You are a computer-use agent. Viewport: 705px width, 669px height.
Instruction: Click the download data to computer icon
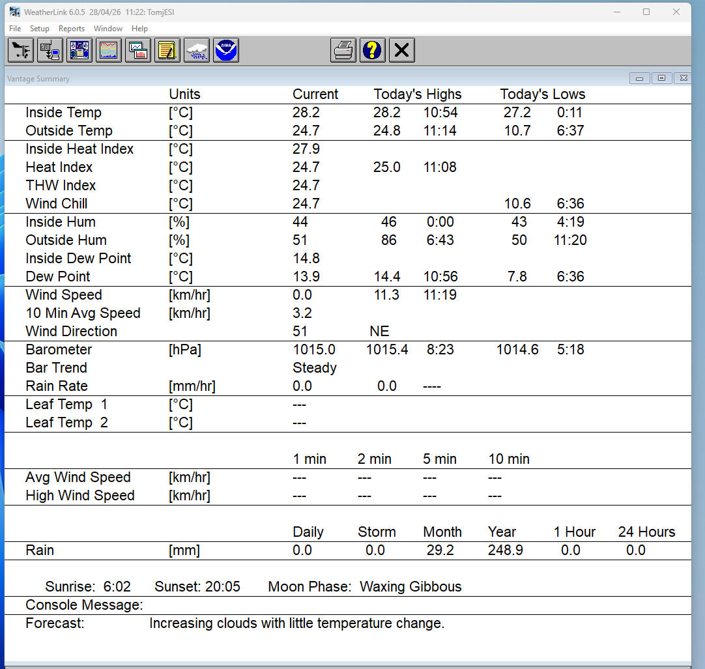pos(50,50)
